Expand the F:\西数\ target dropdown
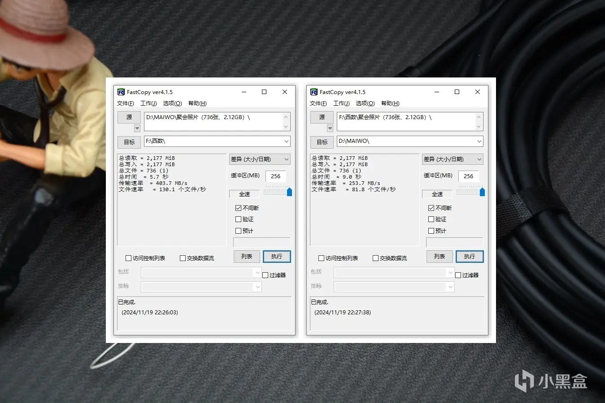Viewport: 605px width, 403px height. pyautogui.click(x=286, y=141)
